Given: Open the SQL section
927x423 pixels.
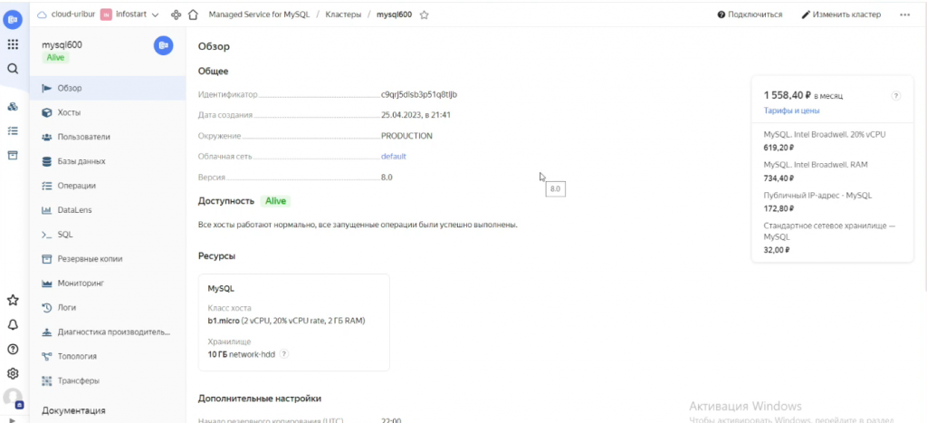Looking at the screenshot, I should [x=108, y=235].
